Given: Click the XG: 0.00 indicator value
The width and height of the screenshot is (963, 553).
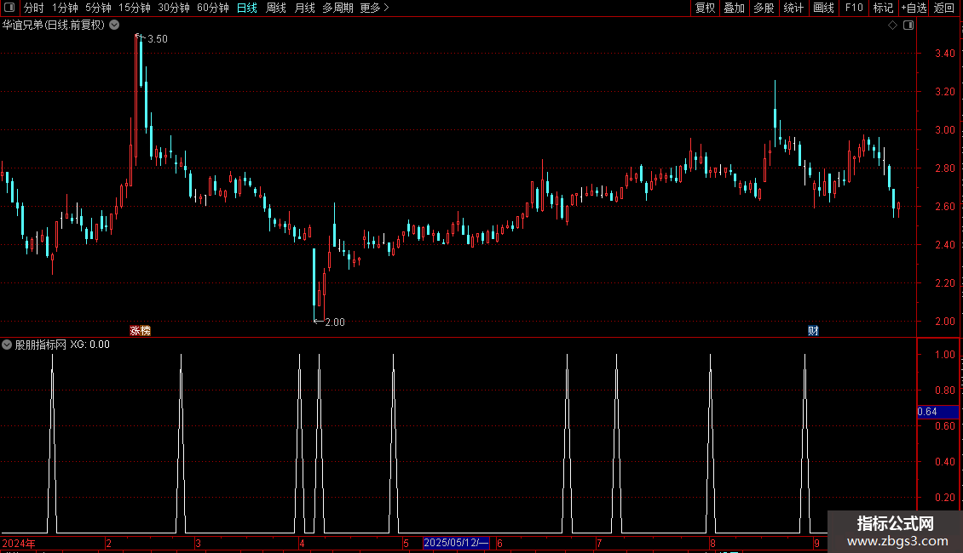Looking at the screenshot, I should [89, 345].
